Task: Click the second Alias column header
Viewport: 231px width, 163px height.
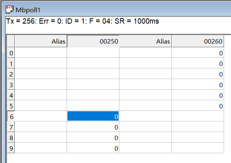Action: coord(146,41)
